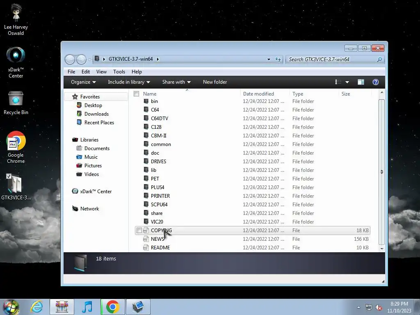The height and width of the screenshot is (315, 420).
Task: Click the network tray icon
Action: [369, 308]
